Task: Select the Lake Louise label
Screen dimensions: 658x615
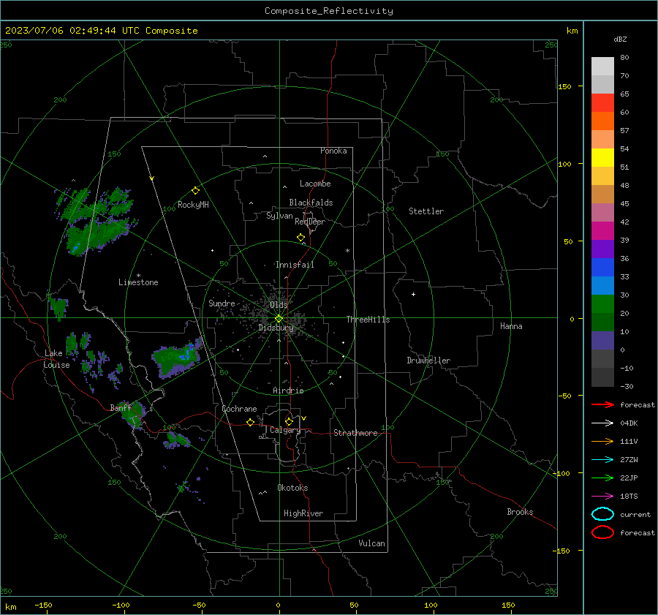Action: 56,359
